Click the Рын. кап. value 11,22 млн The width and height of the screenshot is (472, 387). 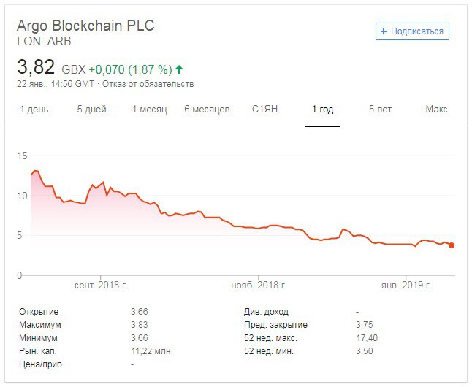pyautogui.click(x=151, y=351)
